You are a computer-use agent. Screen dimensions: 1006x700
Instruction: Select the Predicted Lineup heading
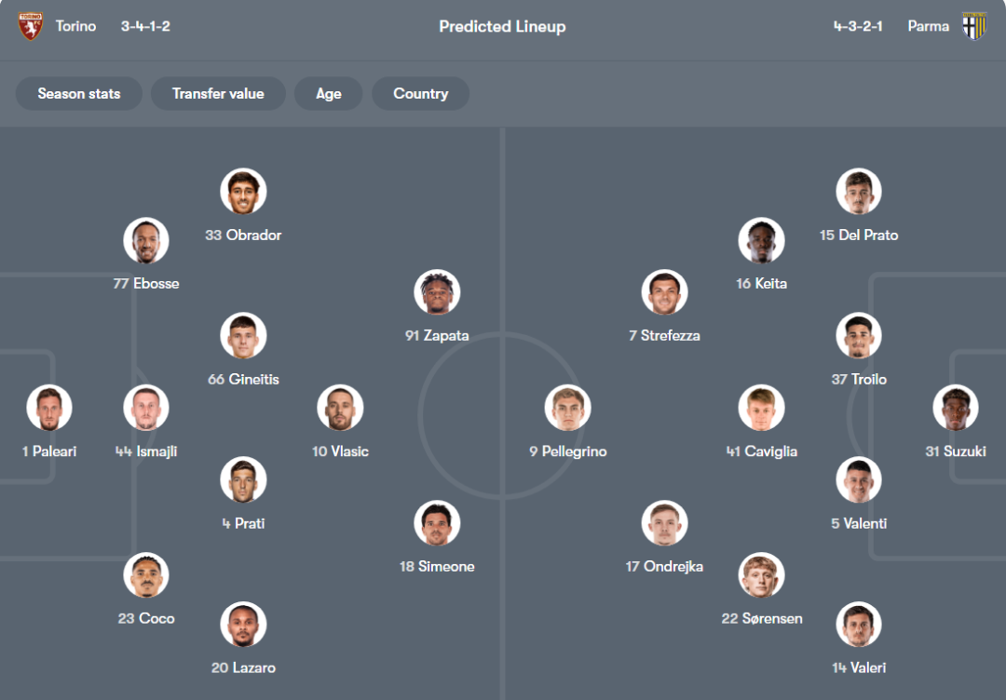point(502,26)
